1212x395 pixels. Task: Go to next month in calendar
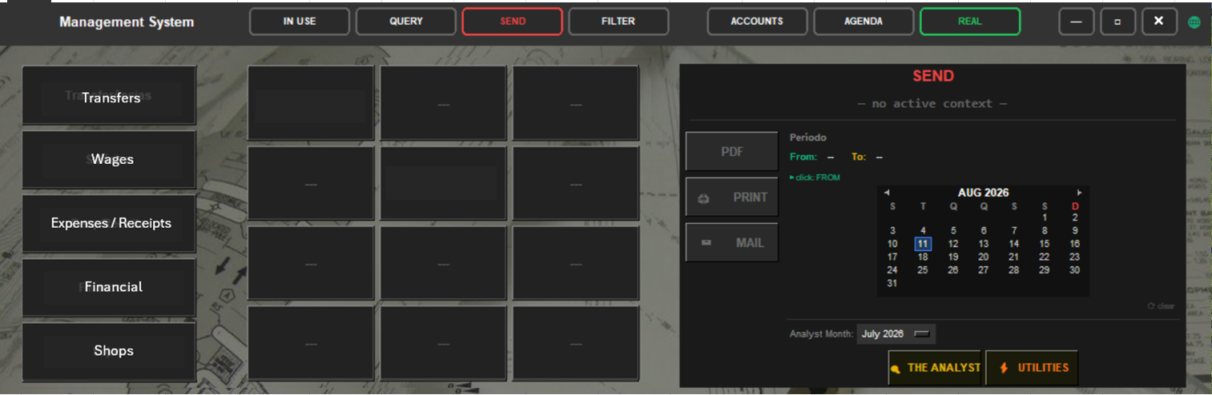[1079, 193]
